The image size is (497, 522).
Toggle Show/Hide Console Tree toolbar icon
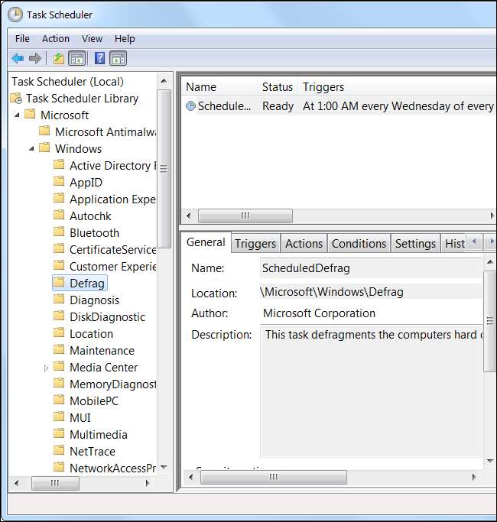point(76,58)
